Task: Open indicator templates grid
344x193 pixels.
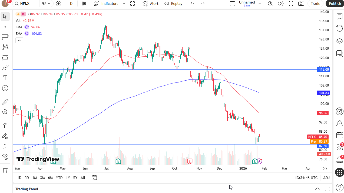Action: (x=132, y=4)
